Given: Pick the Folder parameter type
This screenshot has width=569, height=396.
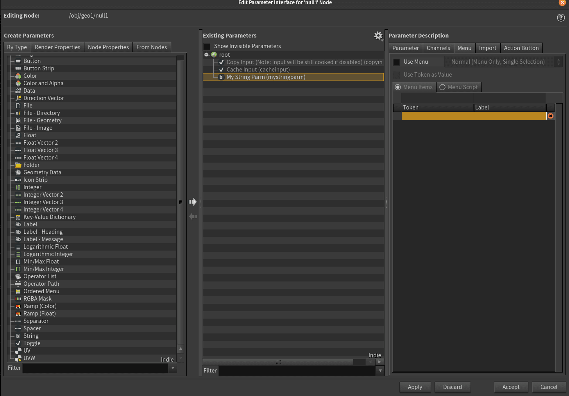Looking at the screenshot, I should (x=31, y=165).
